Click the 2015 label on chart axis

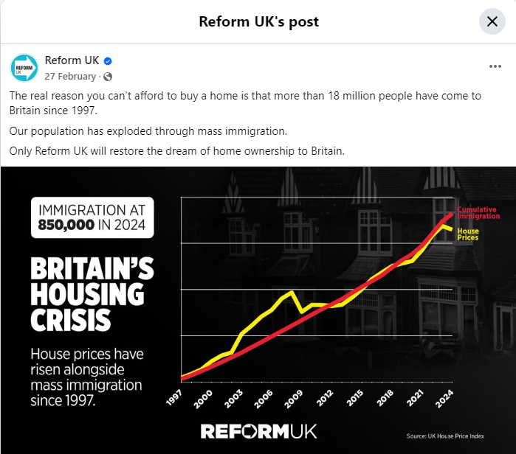click(x=354, y=398)
